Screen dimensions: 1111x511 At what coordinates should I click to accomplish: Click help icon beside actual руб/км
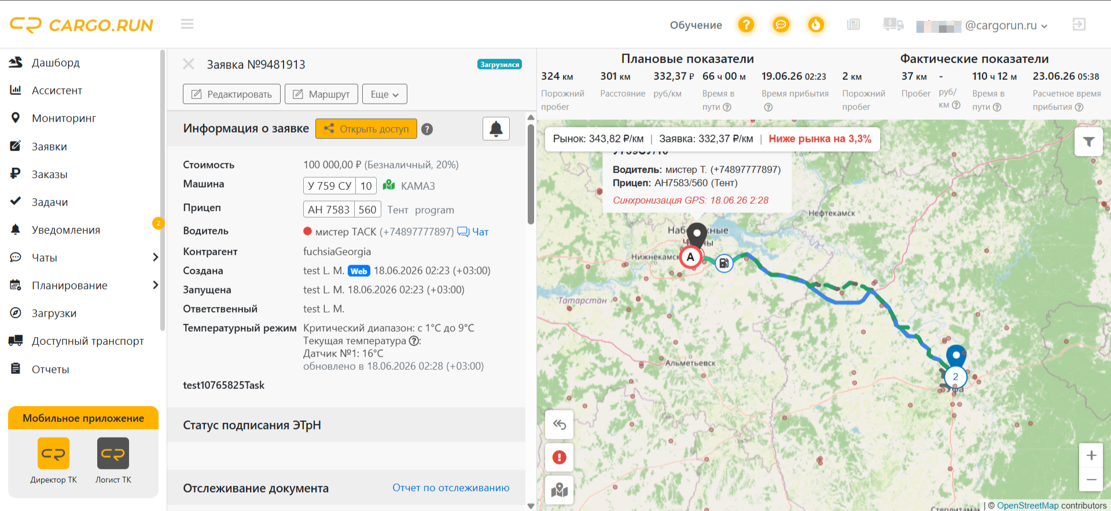pyautogui.click(x=956, y=105)
